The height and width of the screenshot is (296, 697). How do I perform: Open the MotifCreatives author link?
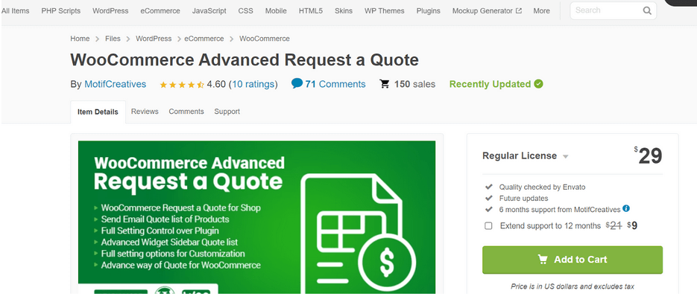pyautogui.click(x=115, y=84)
